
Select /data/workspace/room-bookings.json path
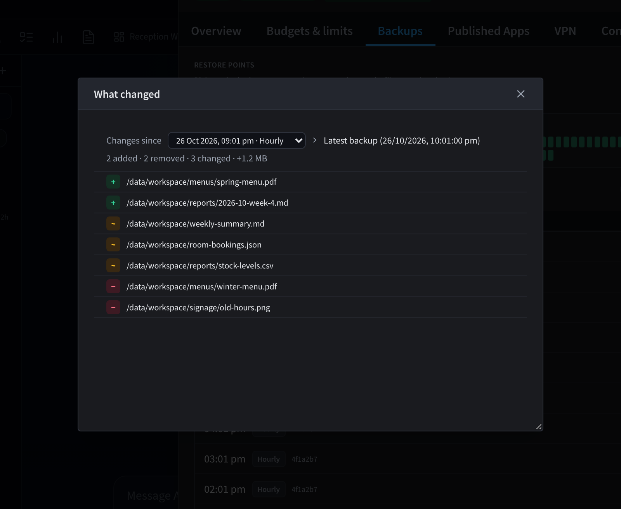point(194,245)
